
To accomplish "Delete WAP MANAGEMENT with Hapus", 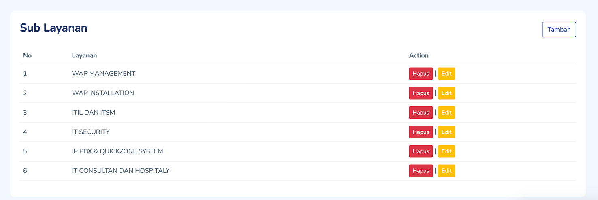I will pos(421,74).
